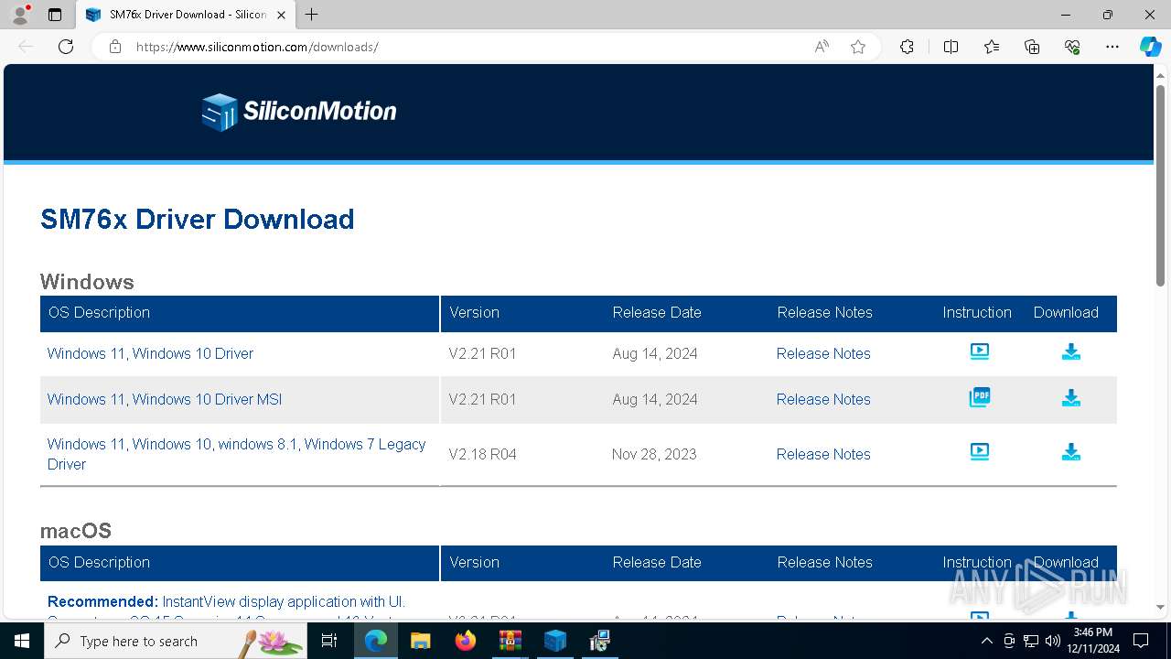
Task: Close the SM76x Driver Download tab
Action: pyautogui.click(x=280, y=15)
